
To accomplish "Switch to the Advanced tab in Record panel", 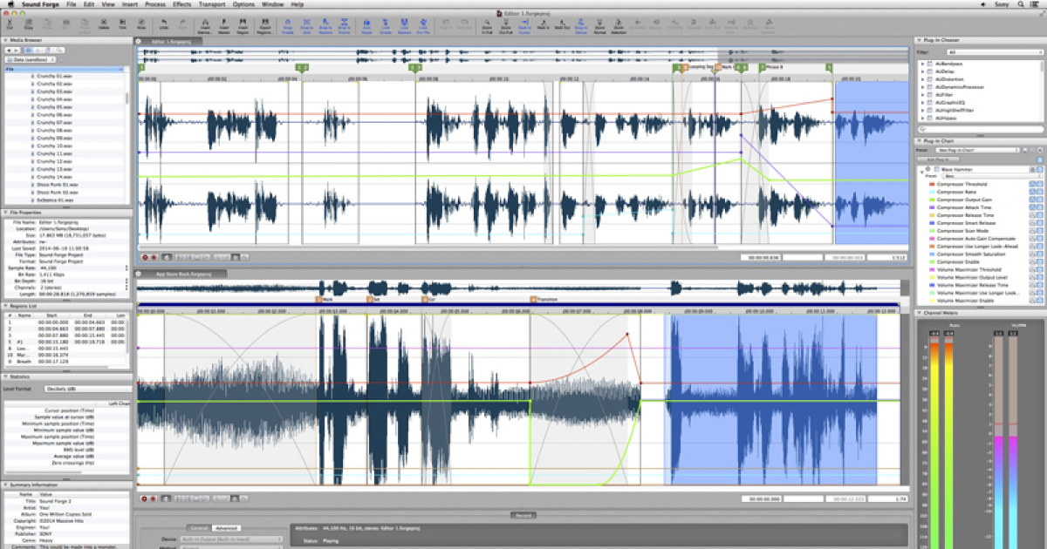I will tap(226, 528).
